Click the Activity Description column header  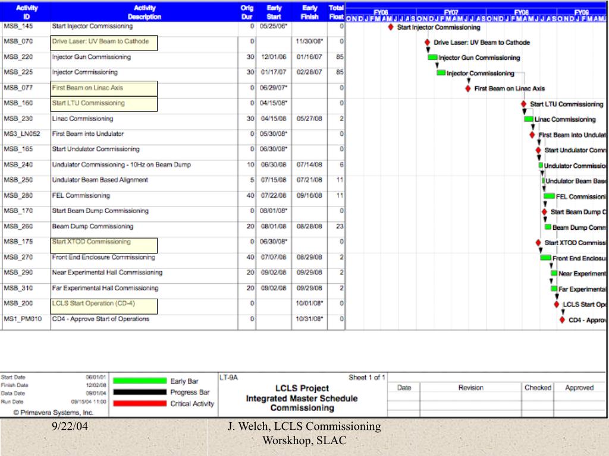tap(145, 12)
